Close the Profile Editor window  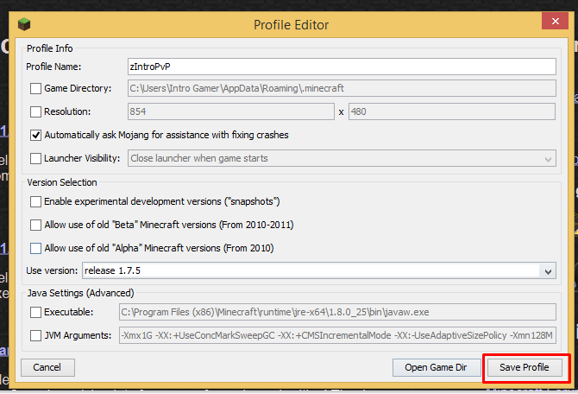click(555, 21)
